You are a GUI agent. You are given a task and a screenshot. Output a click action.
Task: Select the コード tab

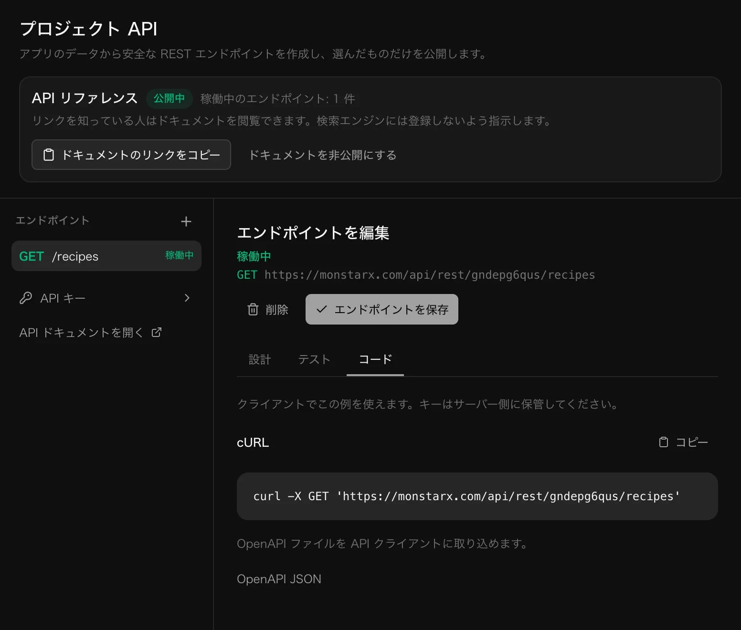[375, 359]
